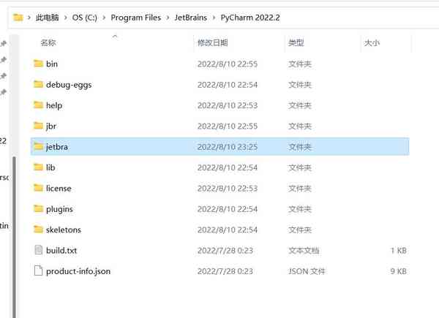This screenshot has height=318, width=439.
Task: Click 此电脑 in the breadcrumb path
Action: click(x=48, y=18)
